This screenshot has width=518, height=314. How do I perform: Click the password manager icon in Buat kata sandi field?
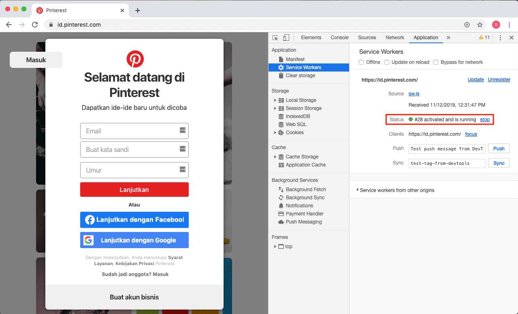coord(182,149)
